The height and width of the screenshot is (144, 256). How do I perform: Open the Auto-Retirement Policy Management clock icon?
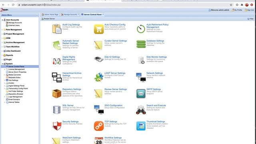pyautogui.click(x=141, y=29)
